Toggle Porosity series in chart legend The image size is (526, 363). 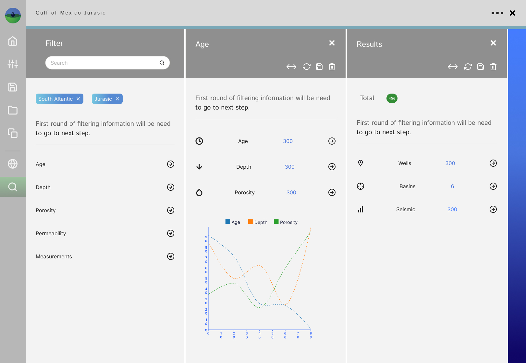click(286, 222)
